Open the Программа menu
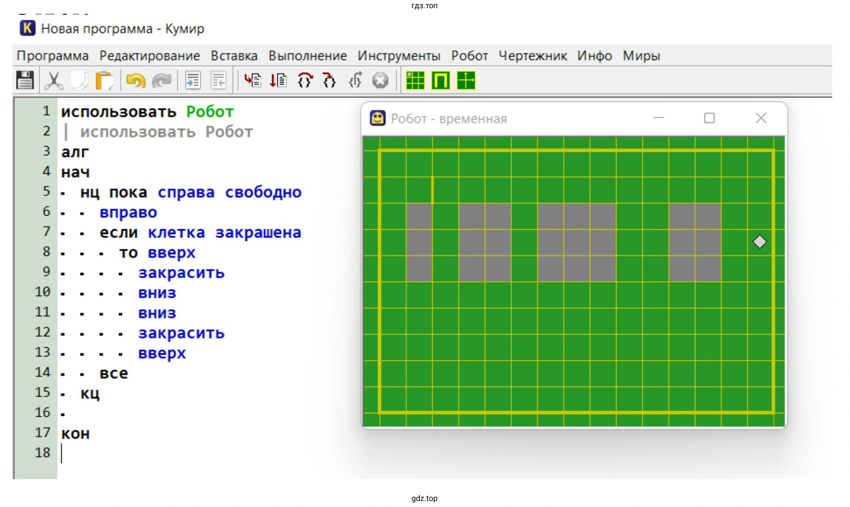This screenshot has width=850, height=507. click(53, 56)
